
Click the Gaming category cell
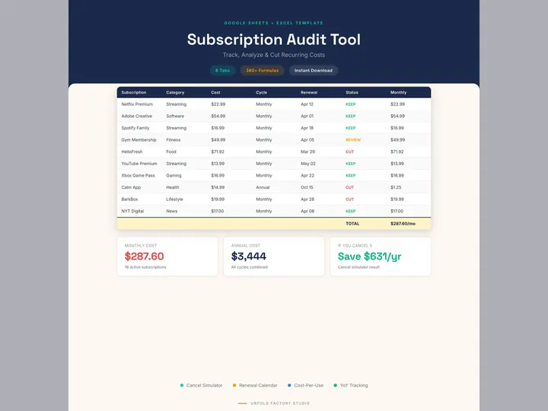(x=174, y=176)
